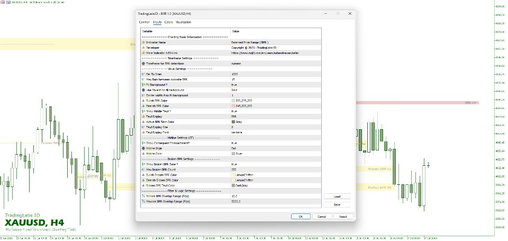This screenshot has width=508, height=241.
Task: Click the Cancel button
Action: point(322,216)
